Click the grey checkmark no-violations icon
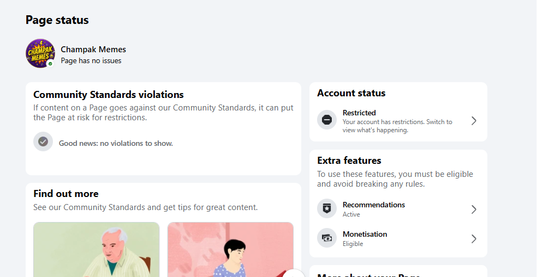Image resolution: width=537 pixels, height=277 pixels. (x=43, y=141)
